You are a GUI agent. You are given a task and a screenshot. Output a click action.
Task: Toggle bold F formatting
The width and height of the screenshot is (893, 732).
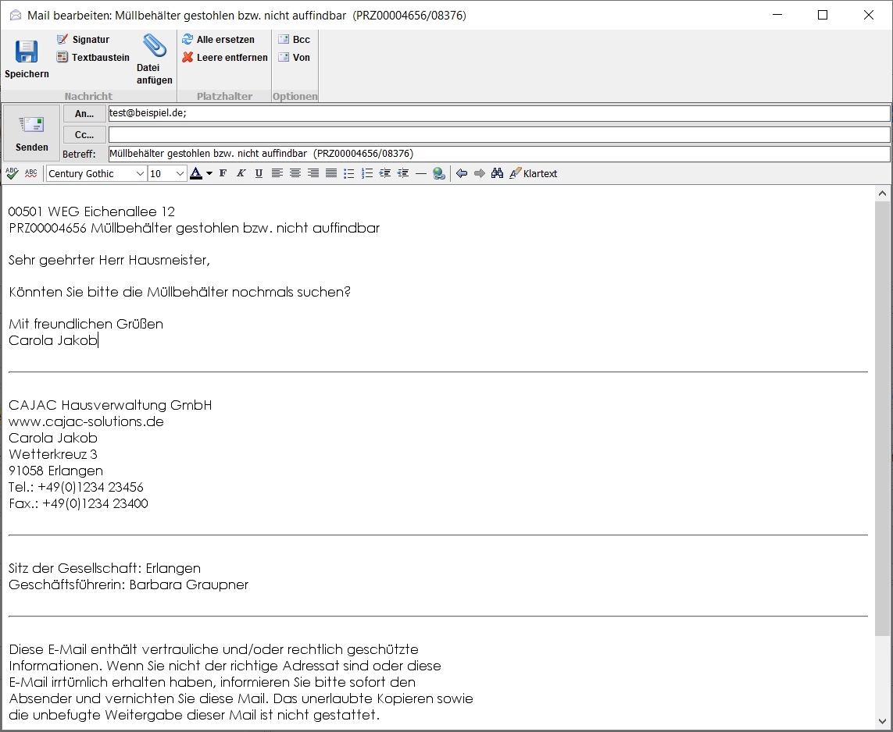(223, 173)
